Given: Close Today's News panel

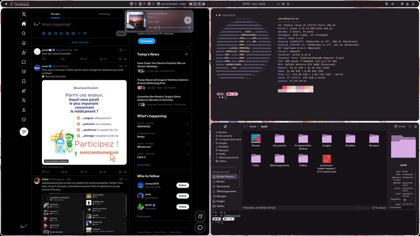Looking at the screenshot, I should pyautogui.click(x=187, y=54).
